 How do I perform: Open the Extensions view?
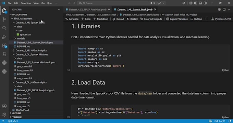pyautogui.click(x=4, y=46)
